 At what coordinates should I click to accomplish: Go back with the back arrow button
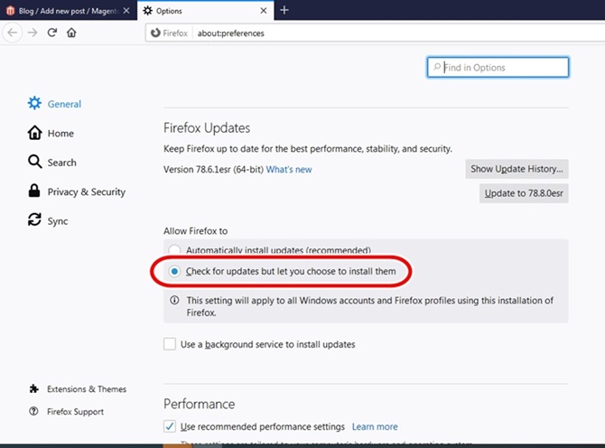point(13,33)
